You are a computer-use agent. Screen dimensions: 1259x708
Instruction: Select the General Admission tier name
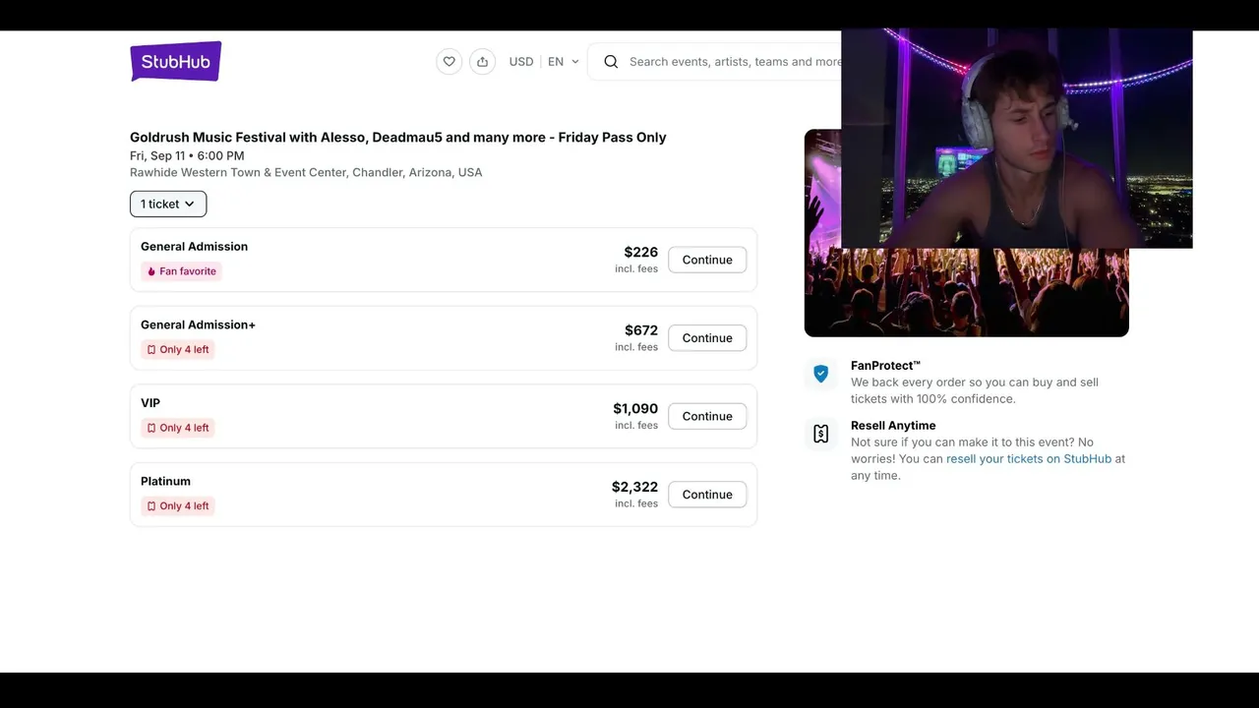(194, 246)
